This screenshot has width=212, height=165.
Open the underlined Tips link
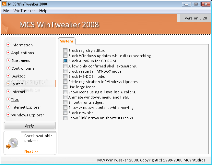[x=15, y=100]
